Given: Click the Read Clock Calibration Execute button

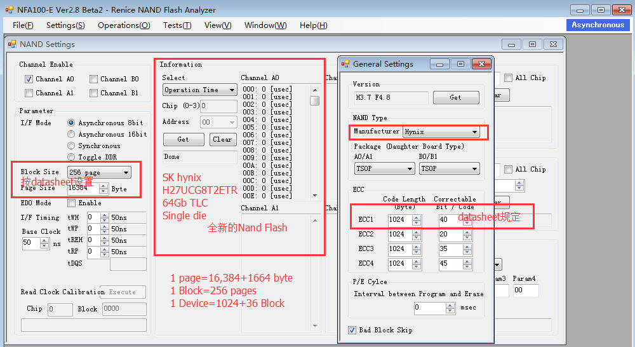Looking at the screenshot, I should click(x=123, y=292).
